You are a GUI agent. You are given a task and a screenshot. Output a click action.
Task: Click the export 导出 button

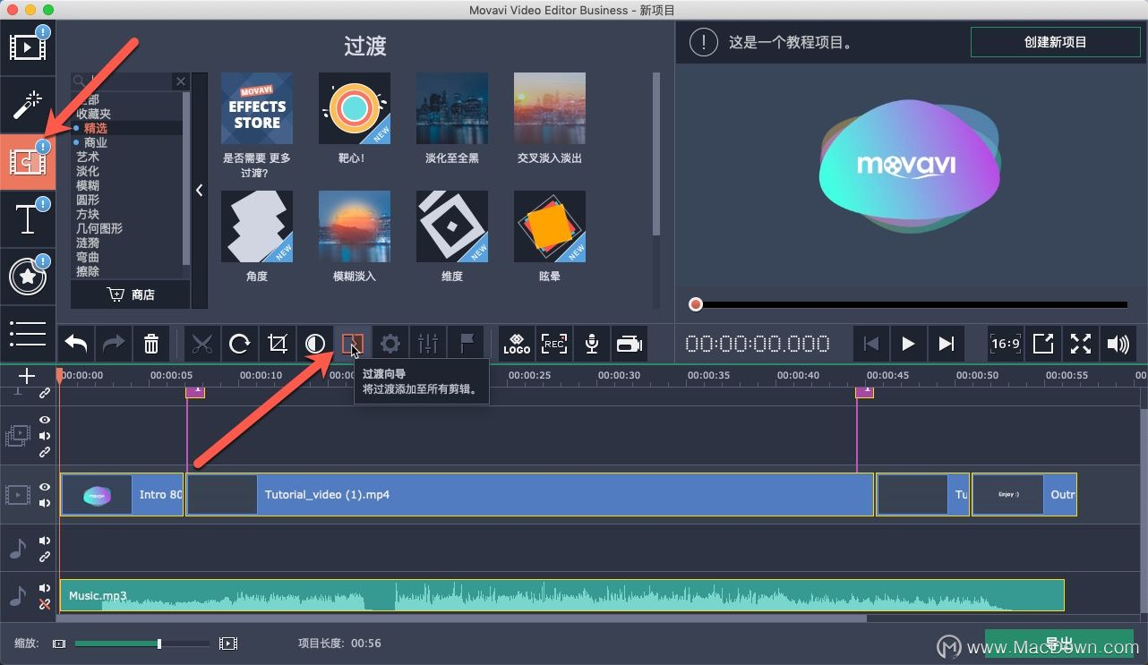(x=1061, y=644)
